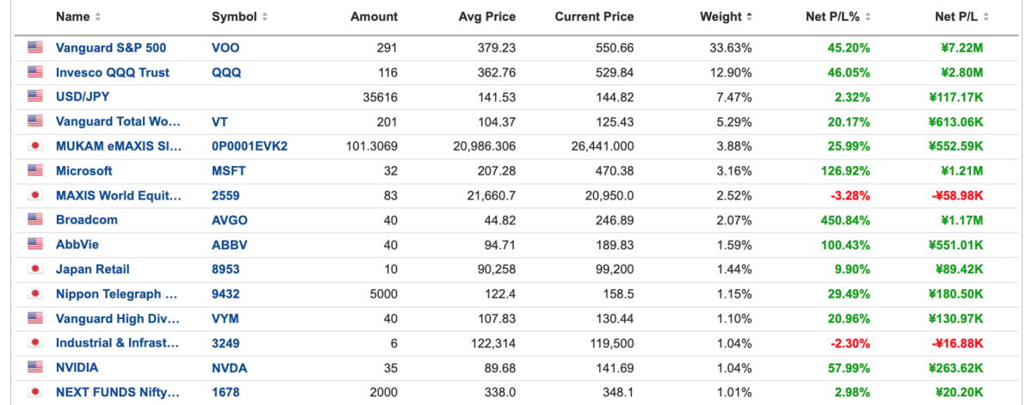
Task: Sort holdings by Weight column arrows
Action: [750, 17]
